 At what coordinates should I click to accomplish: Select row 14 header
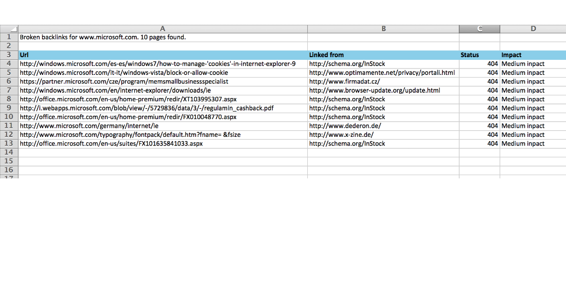click(9, 153)
